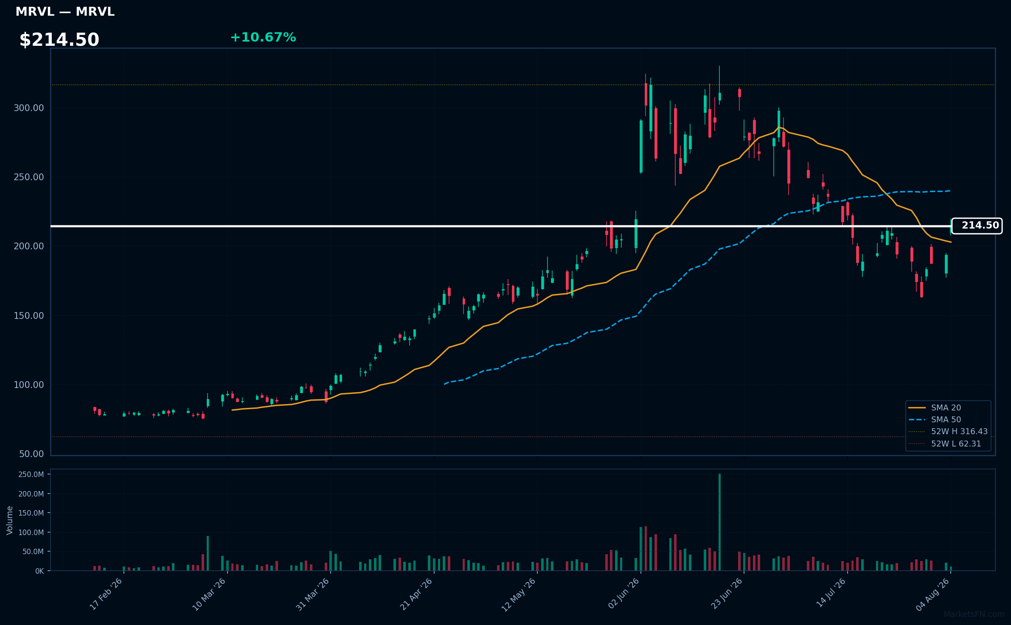This screenshot has width=1011, height=625.
Task: Click the 23 Jun '26 date label
Action: click(x=726, y=594)
